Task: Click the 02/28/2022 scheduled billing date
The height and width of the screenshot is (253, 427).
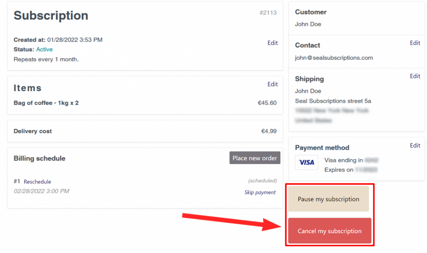Action: point(41,191)
